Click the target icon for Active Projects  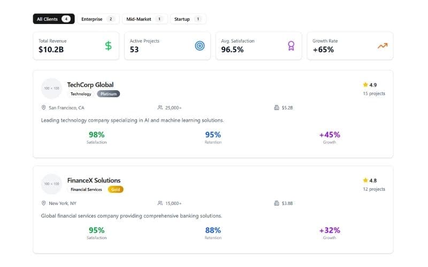(x=200, y=46)
